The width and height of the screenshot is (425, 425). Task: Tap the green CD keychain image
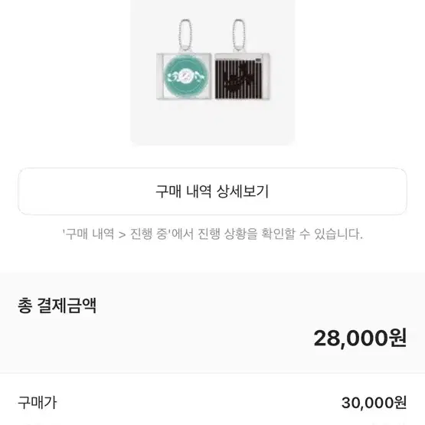[184, 76]
